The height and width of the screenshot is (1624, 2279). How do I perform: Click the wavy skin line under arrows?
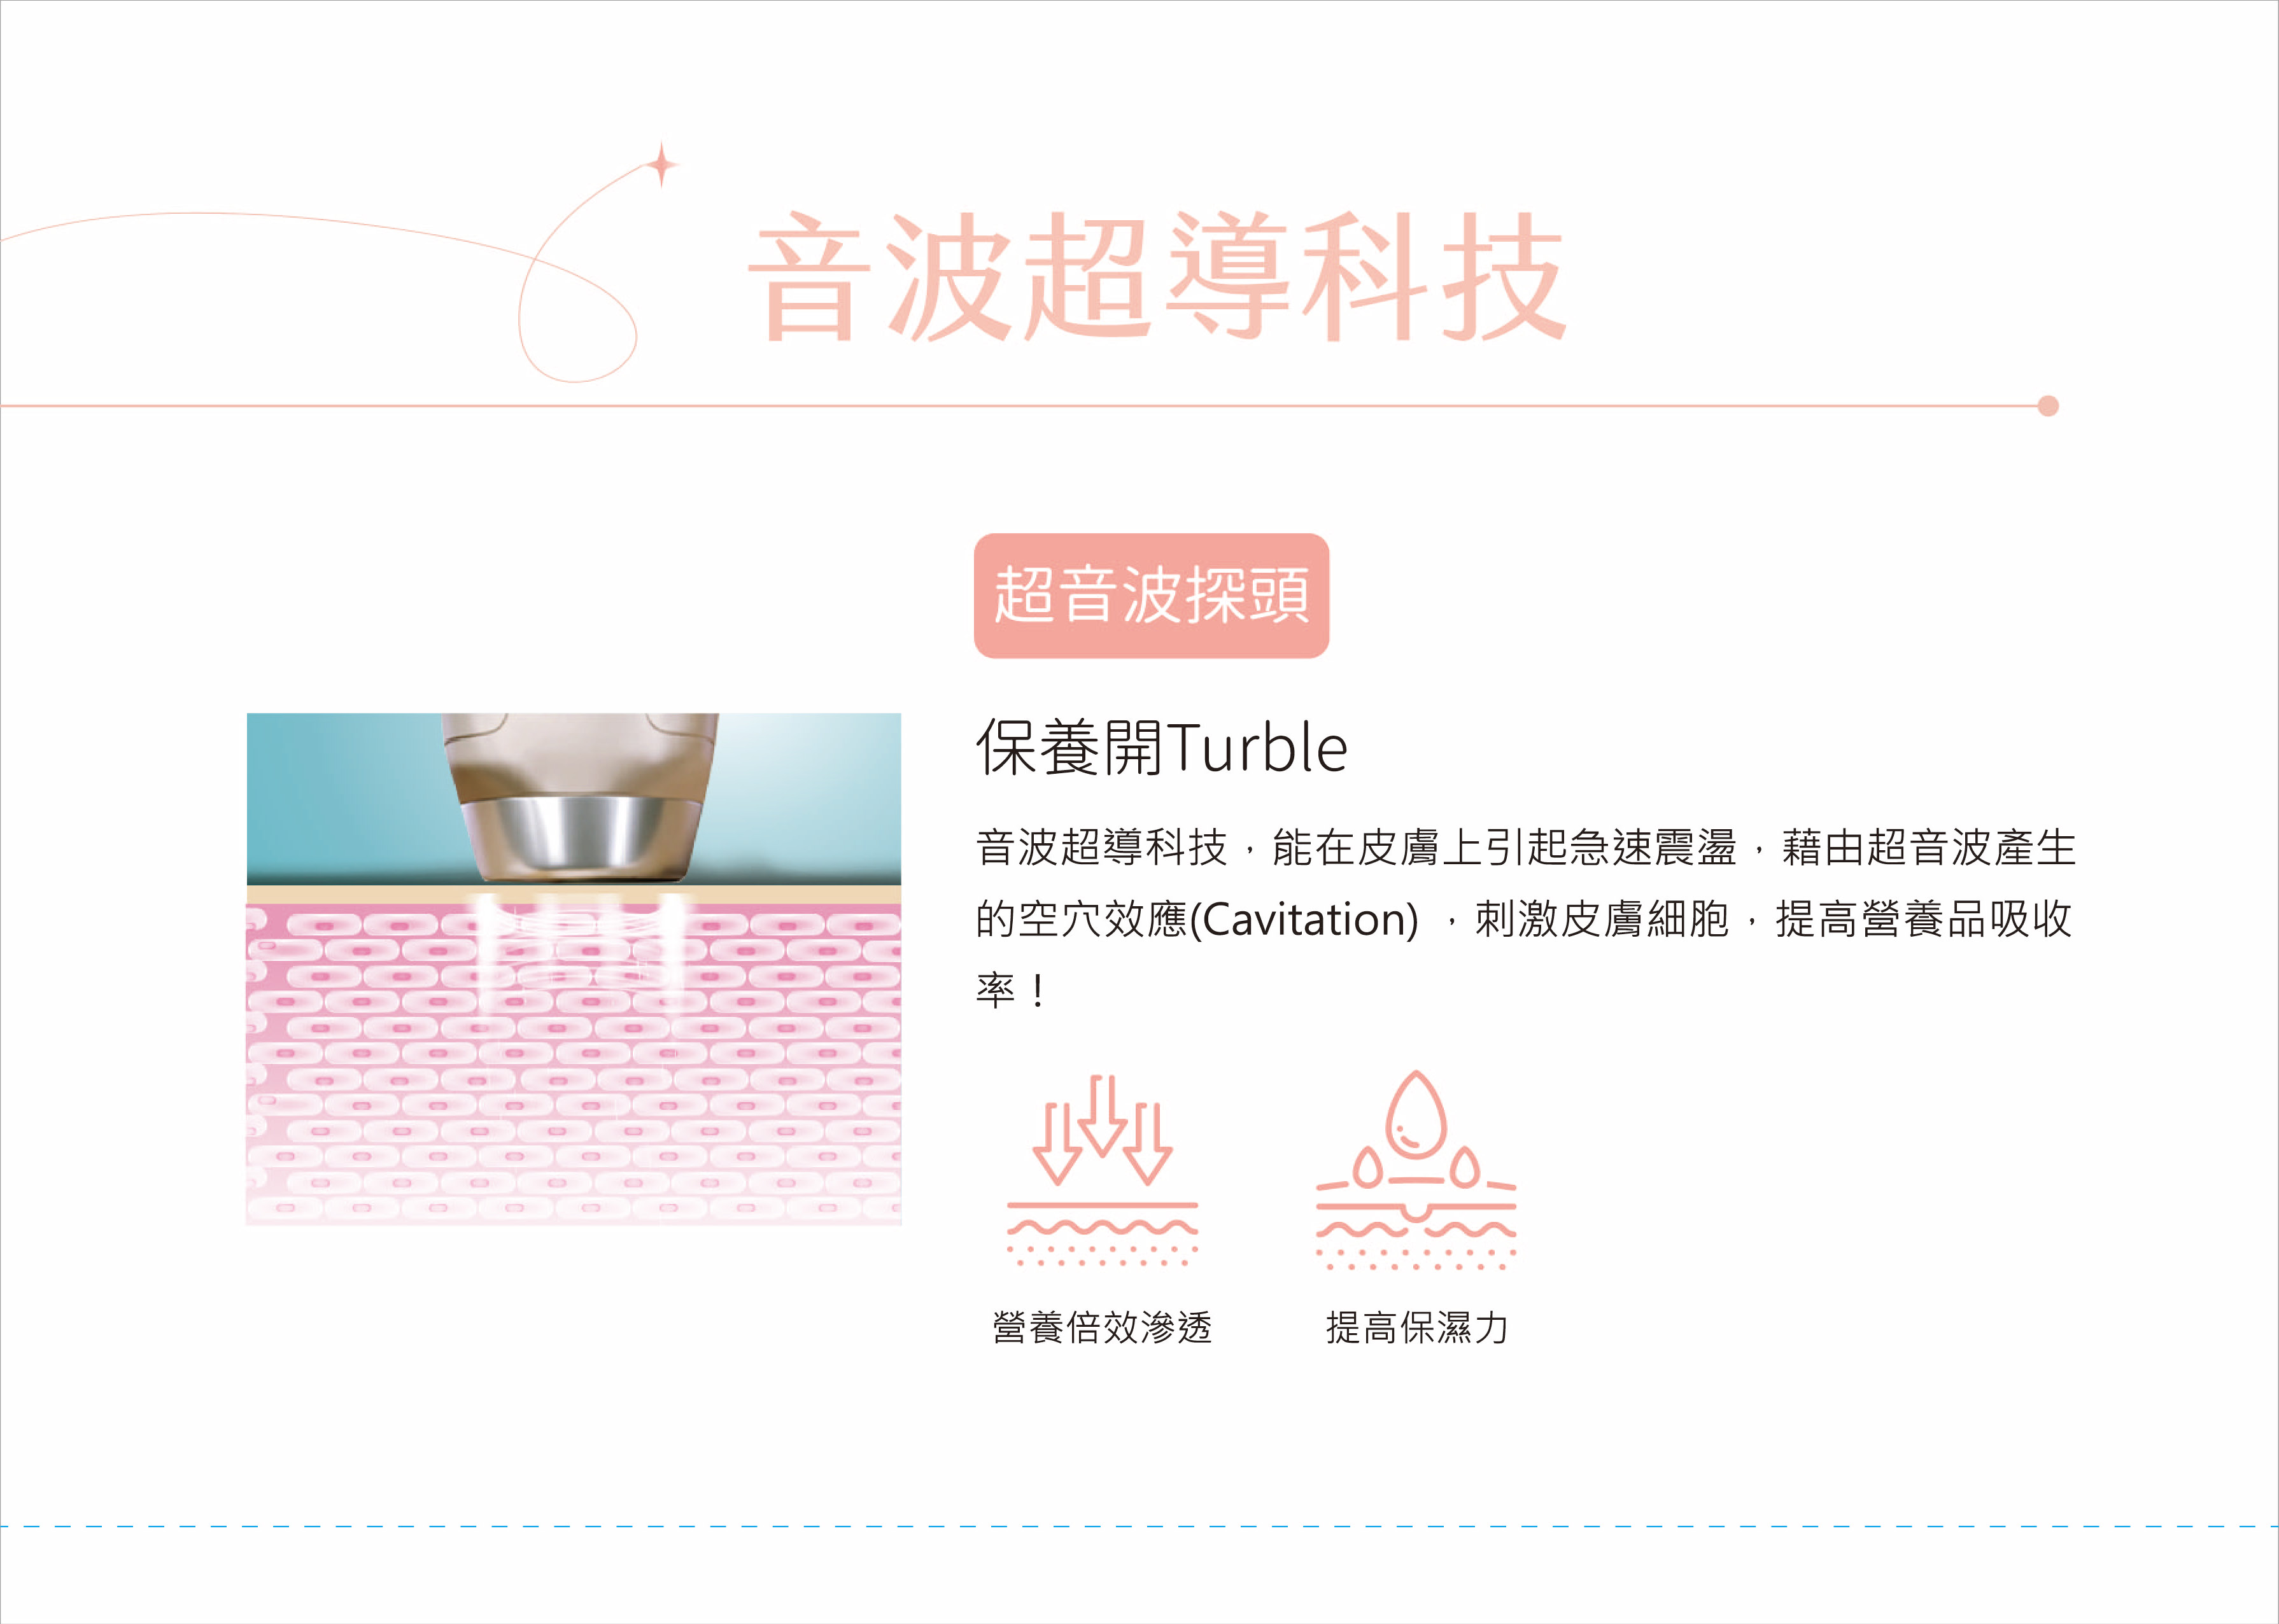[x=1101, y=1228]
